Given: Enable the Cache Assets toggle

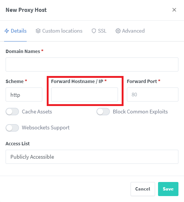Looking at the screenshot, I should pyautogui.click(x=12, y=112).
